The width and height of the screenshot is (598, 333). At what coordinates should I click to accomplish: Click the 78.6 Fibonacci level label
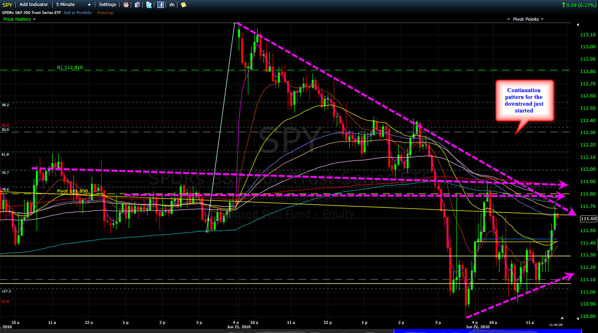tap(5, 189)
